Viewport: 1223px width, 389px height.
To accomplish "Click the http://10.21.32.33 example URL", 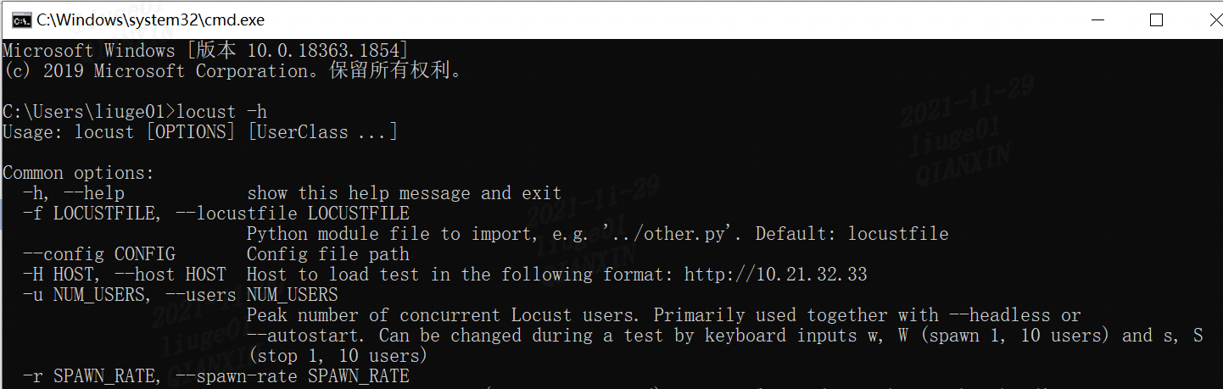I will pyautogui.click(x=775, y=275).
